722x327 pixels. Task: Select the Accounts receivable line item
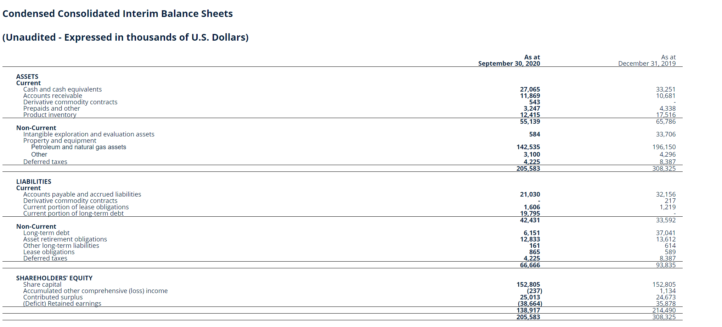53,96
